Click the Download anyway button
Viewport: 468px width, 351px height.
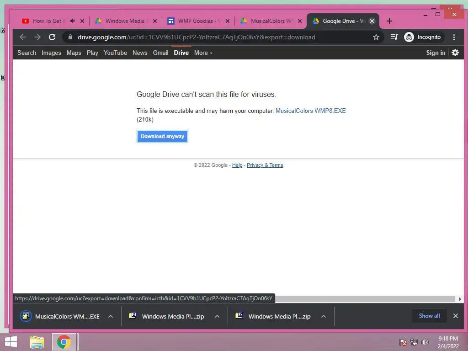coord(162,136)
